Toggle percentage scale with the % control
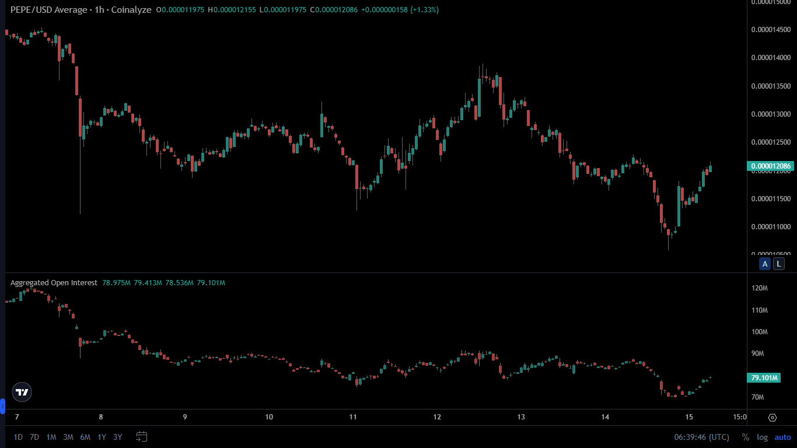Screen dimensions: 797x448 (744, 436)
